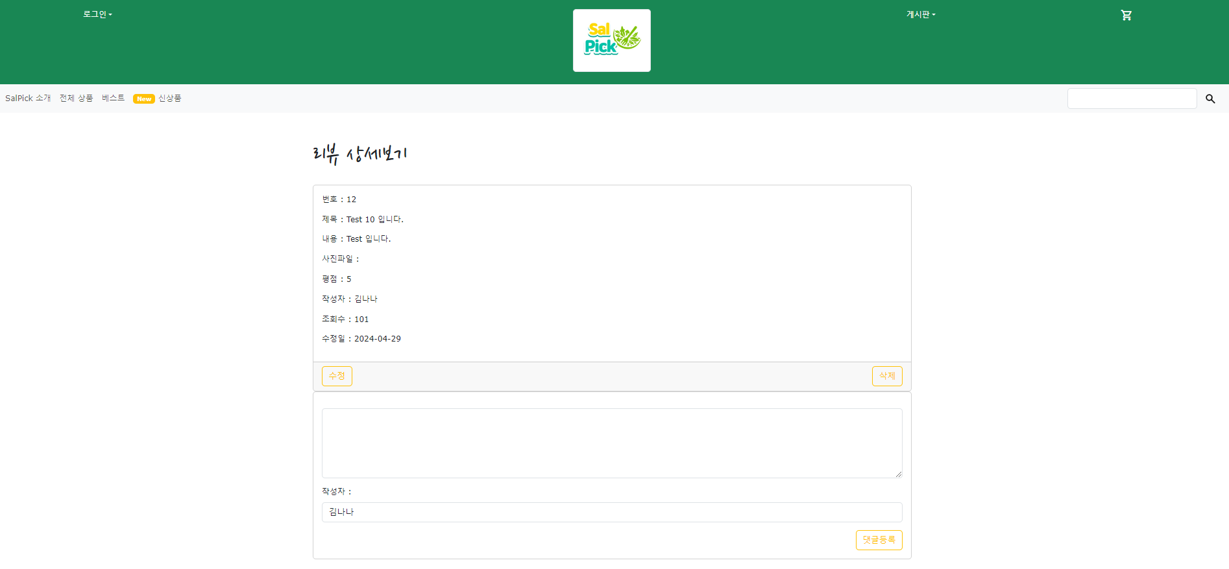Image resolution: width=1229 pixels, height=569 pixels.
Task: Click the 수정 button
Action: pos(337,376)
